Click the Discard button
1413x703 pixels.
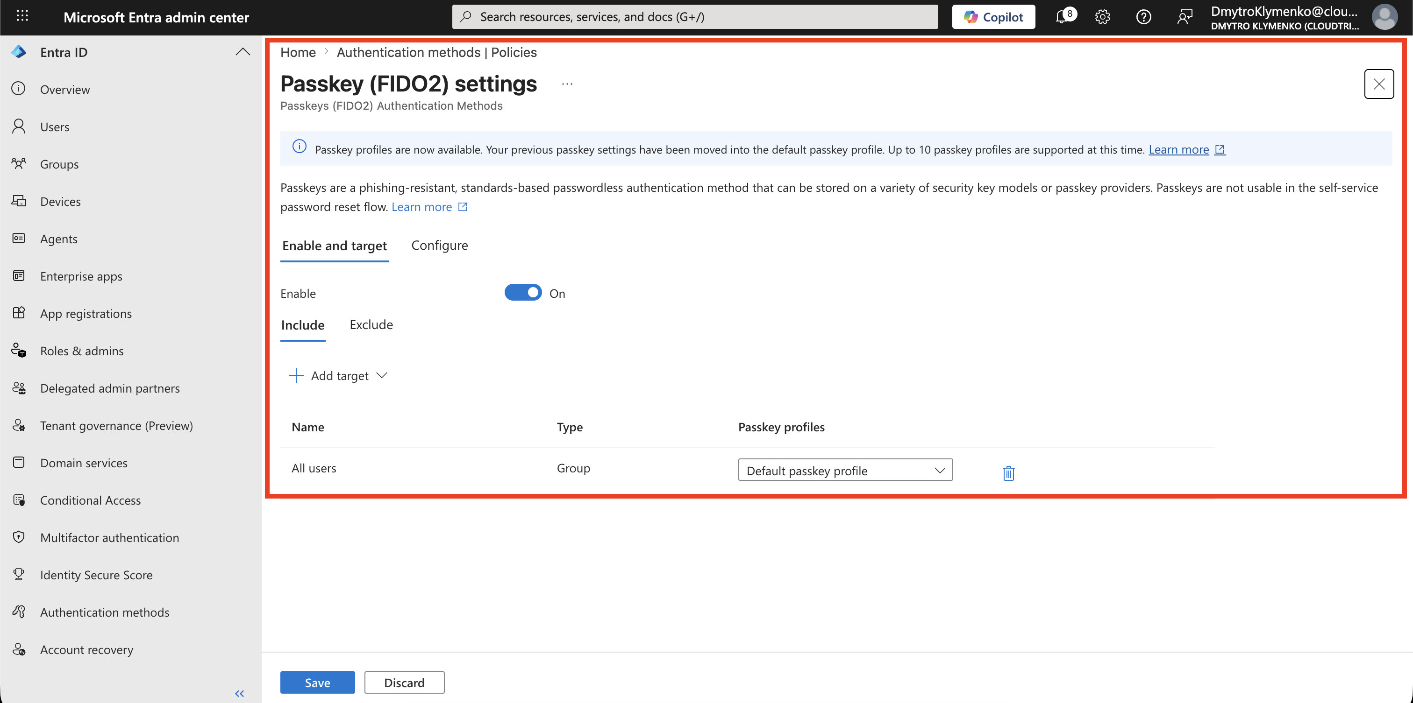[404, 682]
